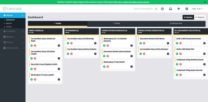Viewport: 208px width, 102px height.
Task: Mark Jimmy Graham matter as not hired
Action: 71,54
